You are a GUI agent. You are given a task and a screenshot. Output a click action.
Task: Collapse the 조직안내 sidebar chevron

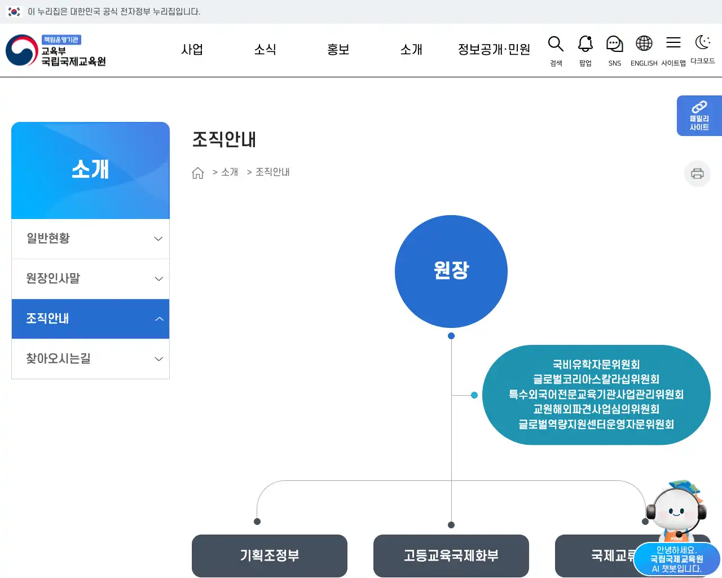(x=159, y=319)
